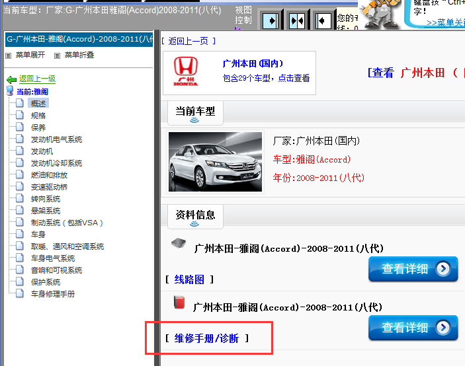Click the mechanic mascot figure

coord(381,13)
